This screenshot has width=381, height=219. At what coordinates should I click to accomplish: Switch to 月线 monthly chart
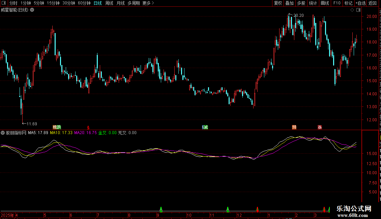(x=120, y=3)
